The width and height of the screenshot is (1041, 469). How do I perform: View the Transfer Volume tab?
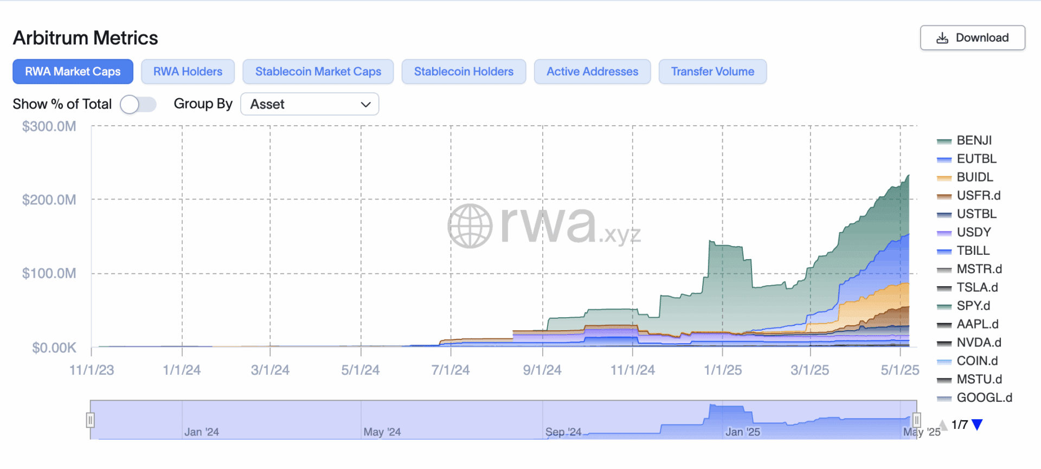coord(712,72)
